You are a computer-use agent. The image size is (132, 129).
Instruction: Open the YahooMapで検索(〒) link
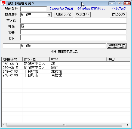tap(91, 8)
